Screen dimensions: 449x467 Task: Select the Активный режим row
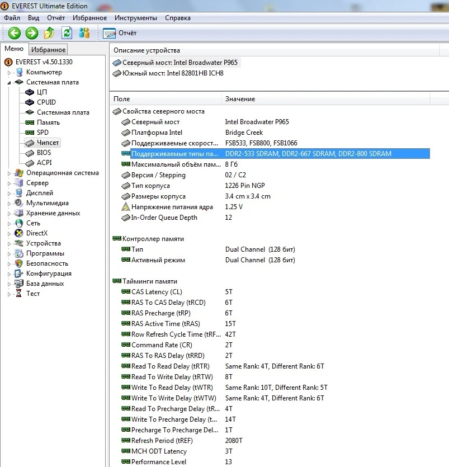tap(276, 260)
